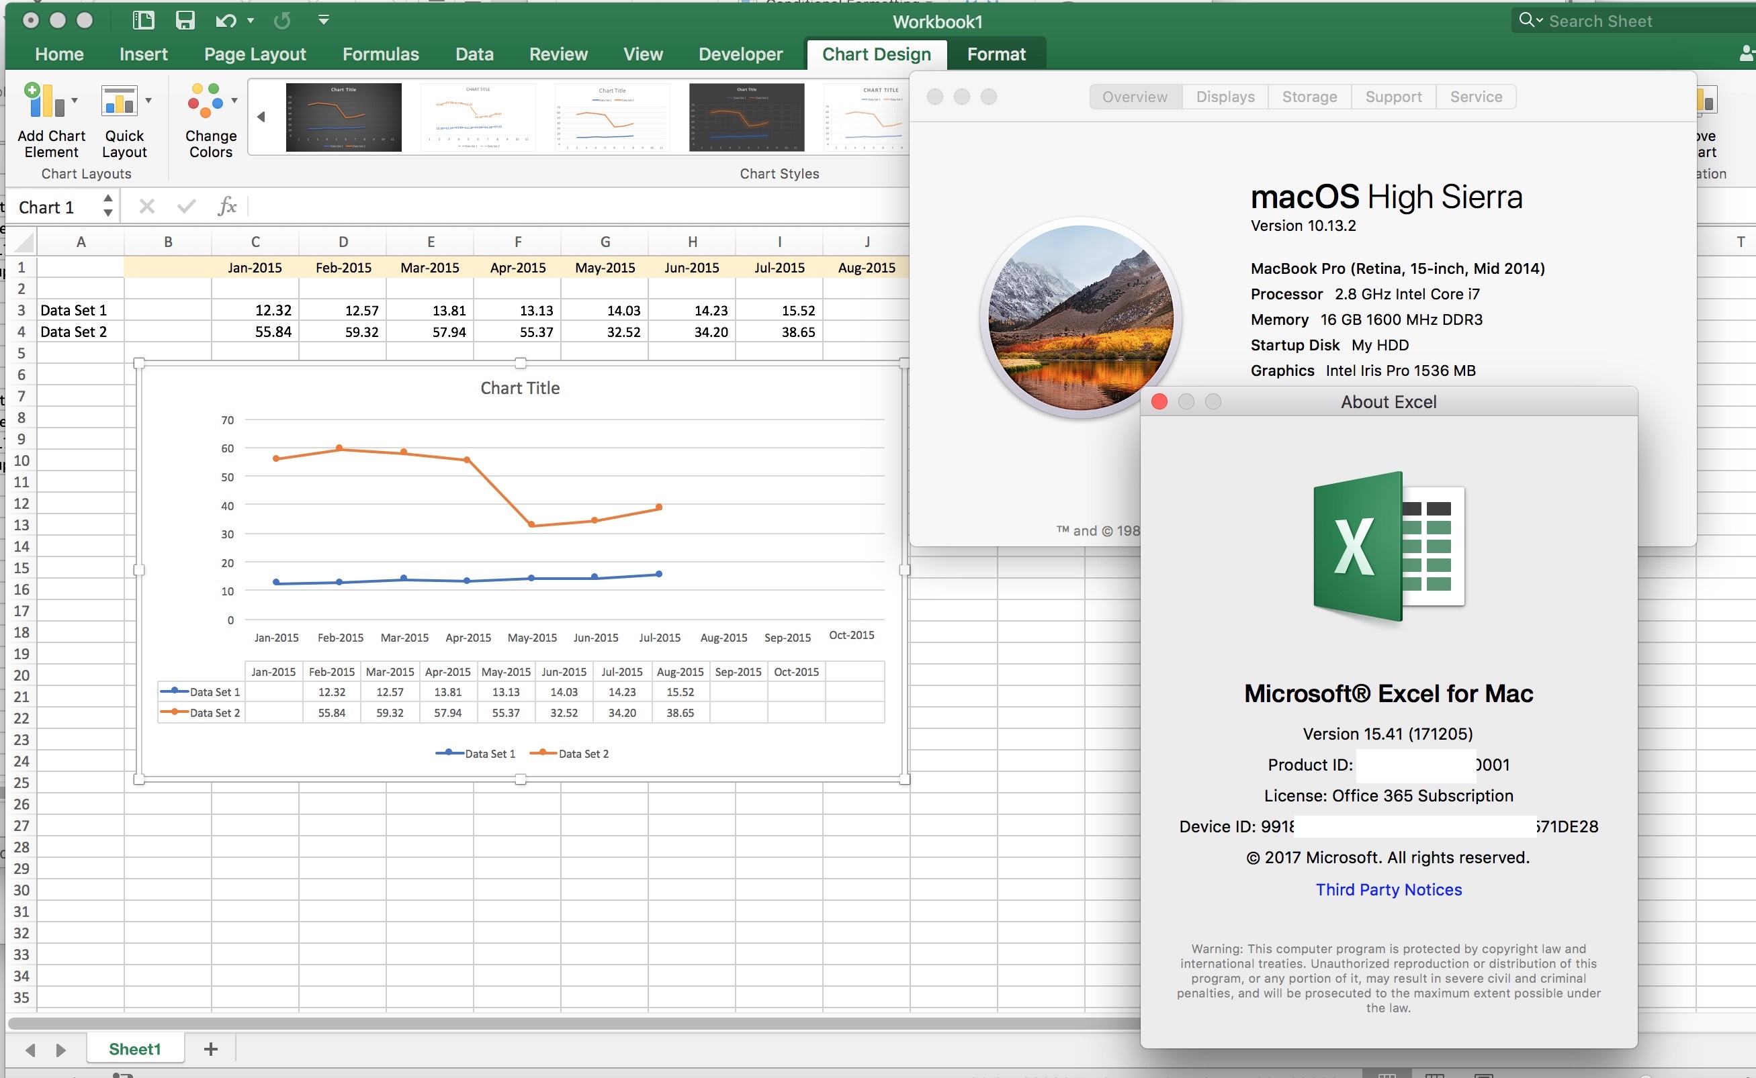Switch to the Home ribbon tab

click(x=59, y=54)
